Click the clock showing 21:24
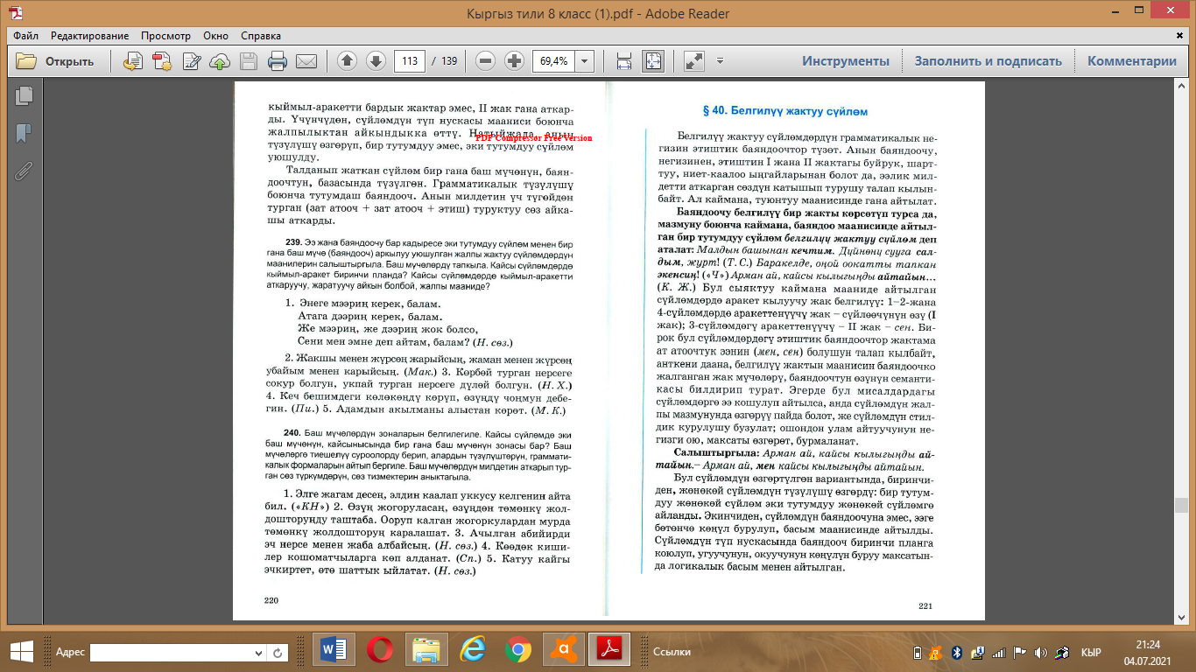Screen dimensions: 1196x672 [x=1148, y=644]
